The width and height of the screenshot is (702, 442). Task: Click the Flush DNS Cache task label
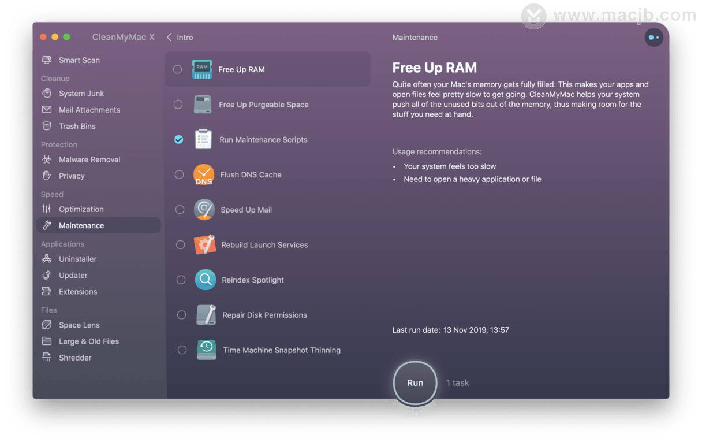coord(251,174)
